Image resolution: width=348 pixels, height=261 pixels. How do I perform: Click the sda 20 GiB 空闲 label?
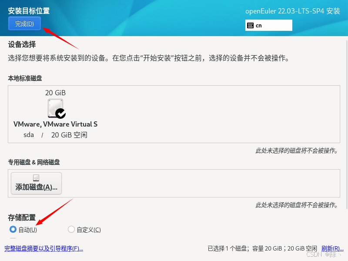(55, 135)
